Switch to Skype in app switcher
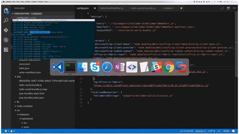 [95, 67]
